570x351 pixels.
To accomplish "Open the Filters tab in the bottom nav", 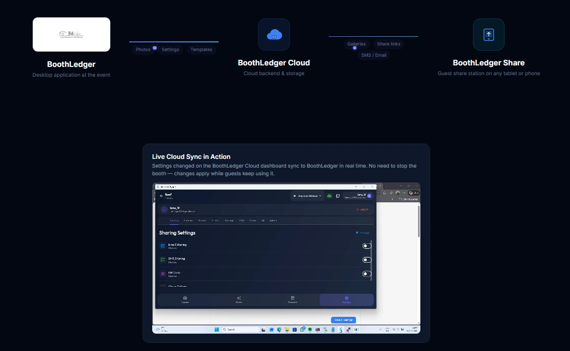I will (x=239, y=300).
